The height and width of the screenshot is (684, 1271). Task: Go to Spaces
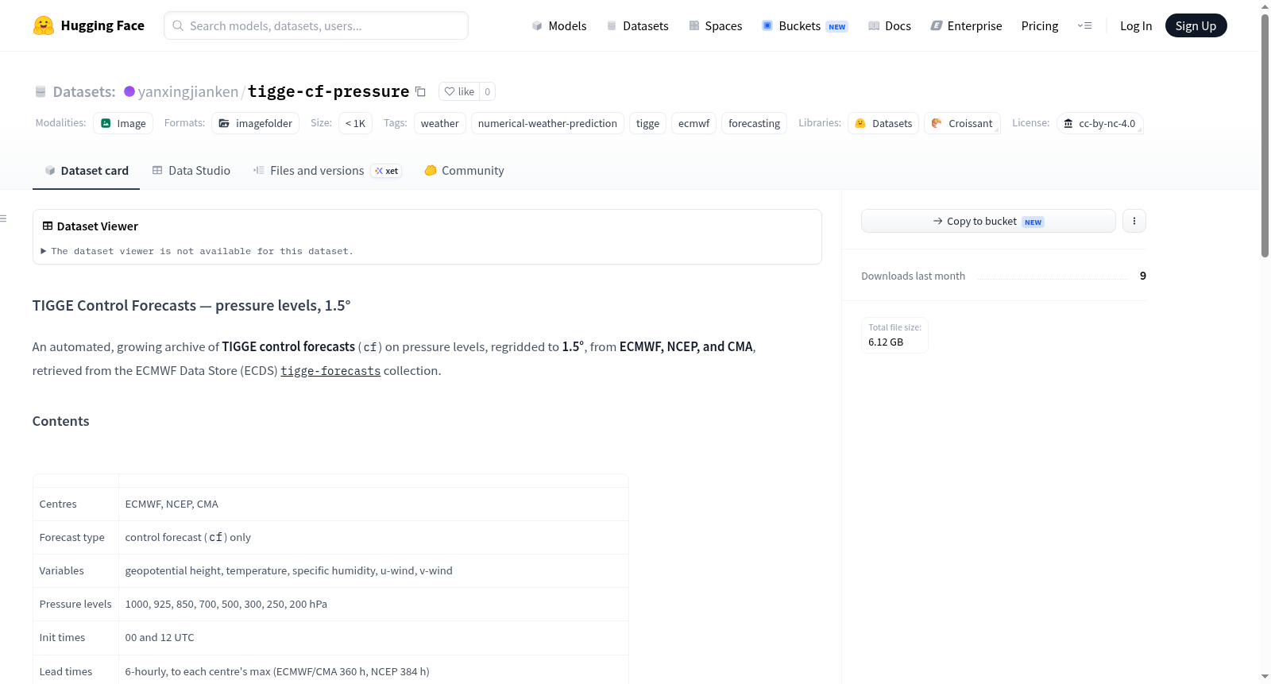(x=716, y=25)
